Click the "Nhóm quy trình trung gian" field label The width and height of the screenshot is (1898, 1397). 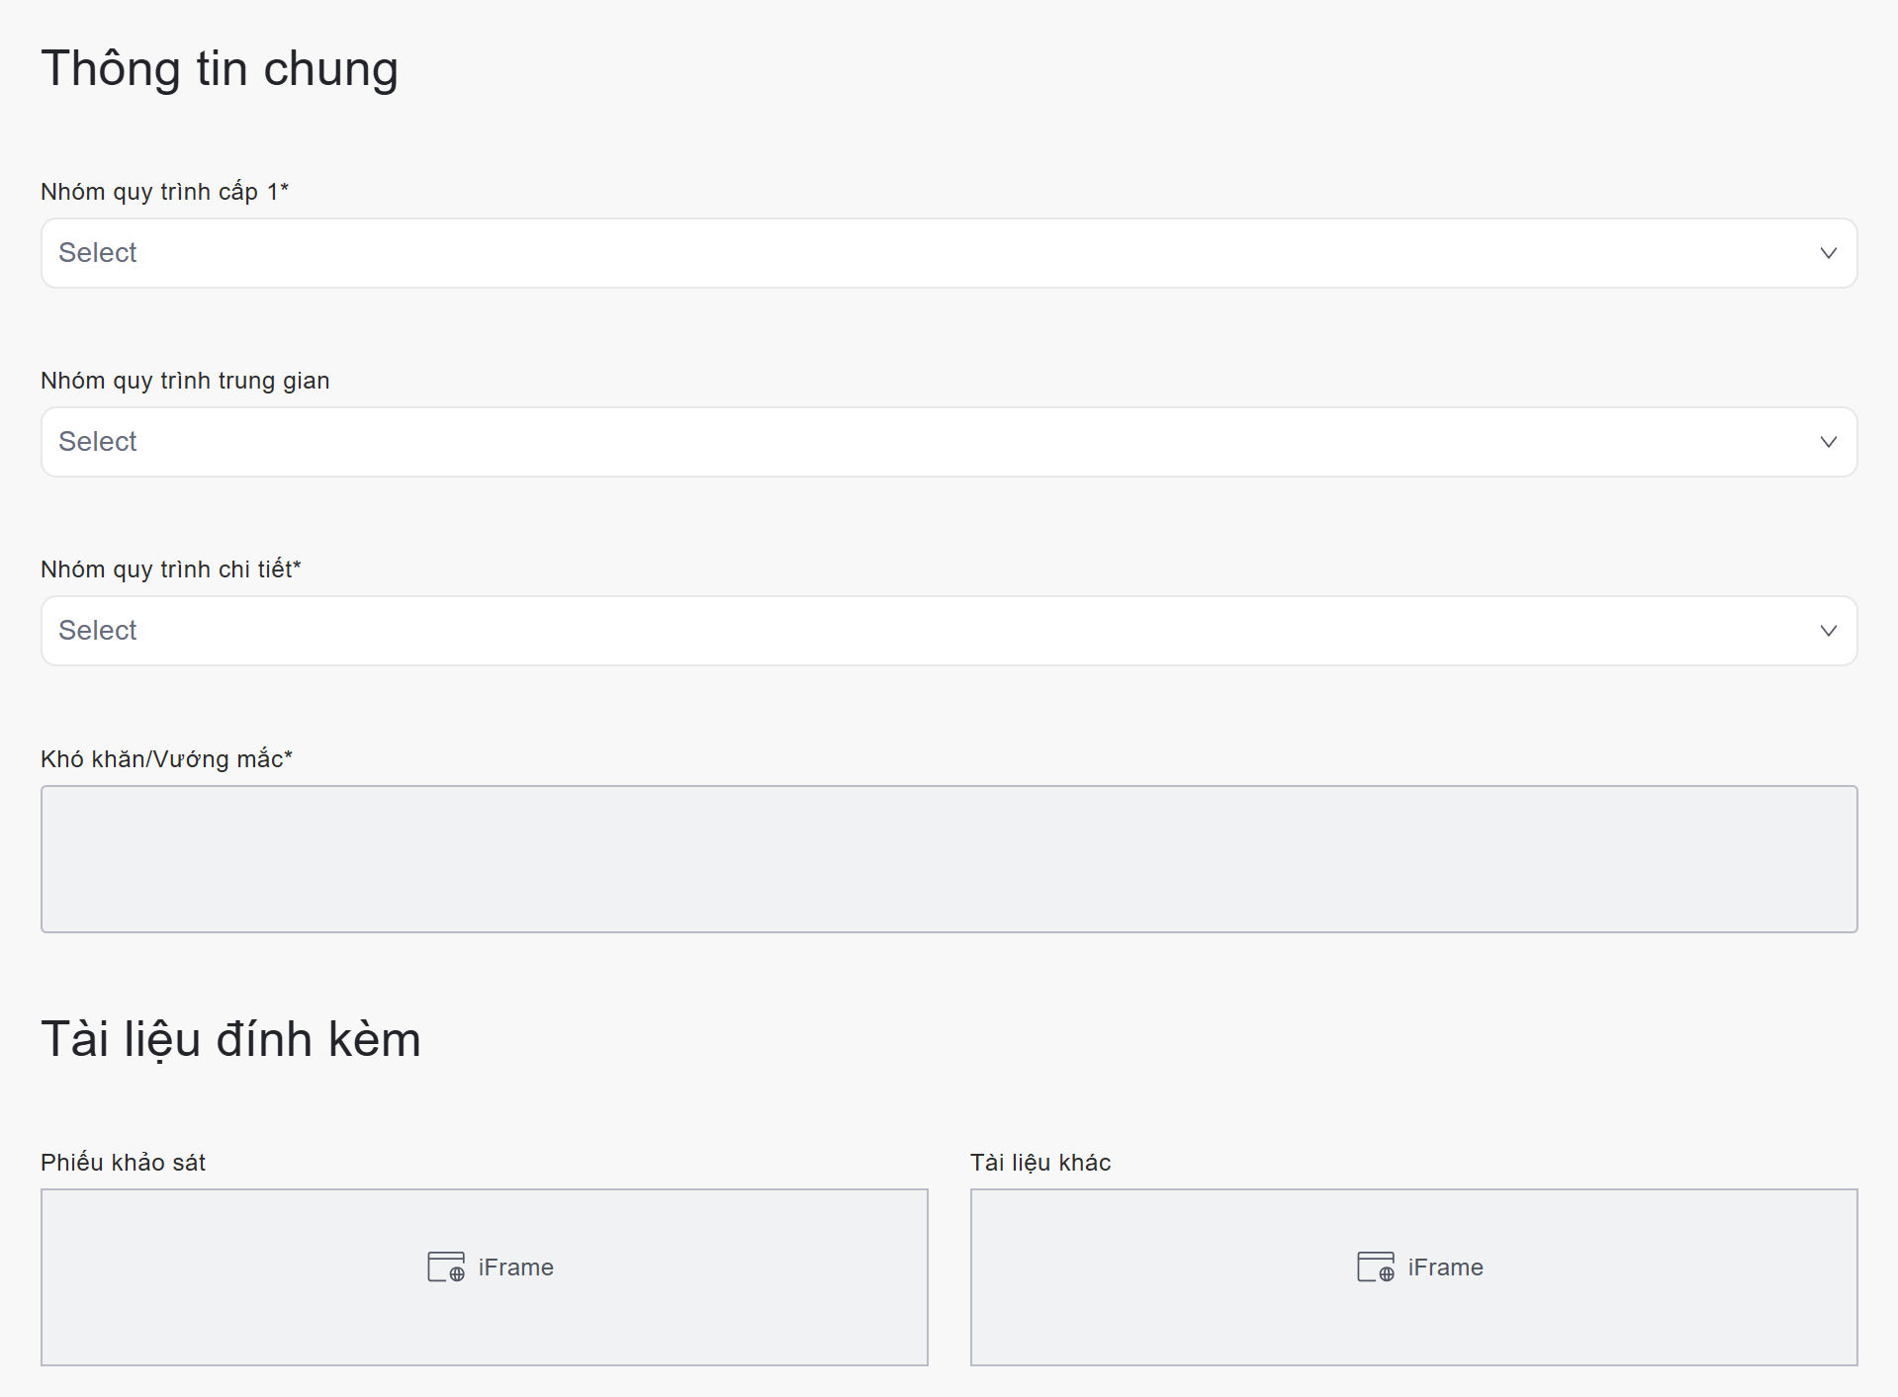coord(185,381)
